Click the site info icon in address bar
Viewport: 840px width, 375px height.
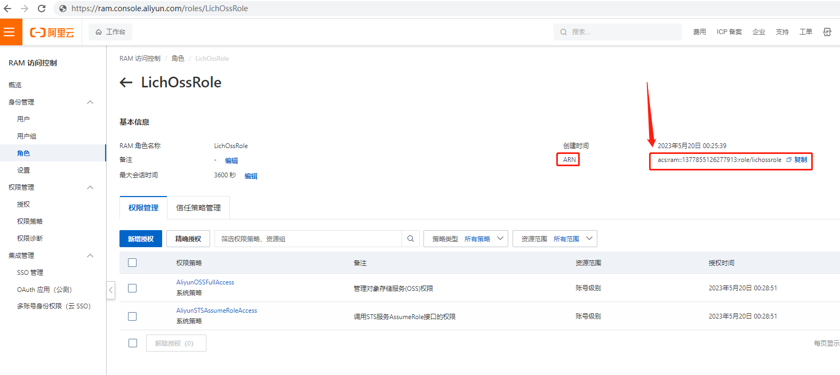(63, 9)
